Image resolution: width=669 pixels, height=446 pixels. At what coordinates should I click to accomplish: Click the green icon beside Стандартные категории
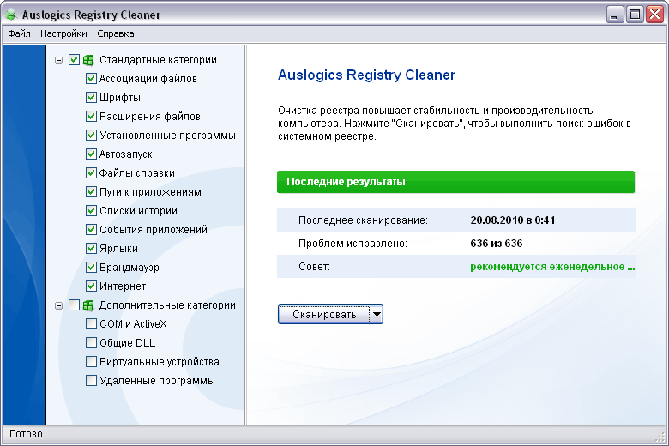(x=88, y=60)
